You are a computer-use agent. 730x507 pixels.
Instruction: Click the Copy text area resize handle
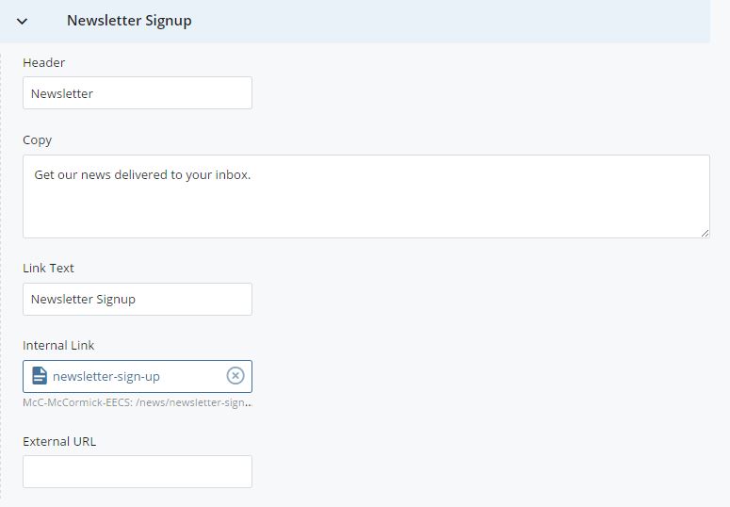click(x=705, y=233)
